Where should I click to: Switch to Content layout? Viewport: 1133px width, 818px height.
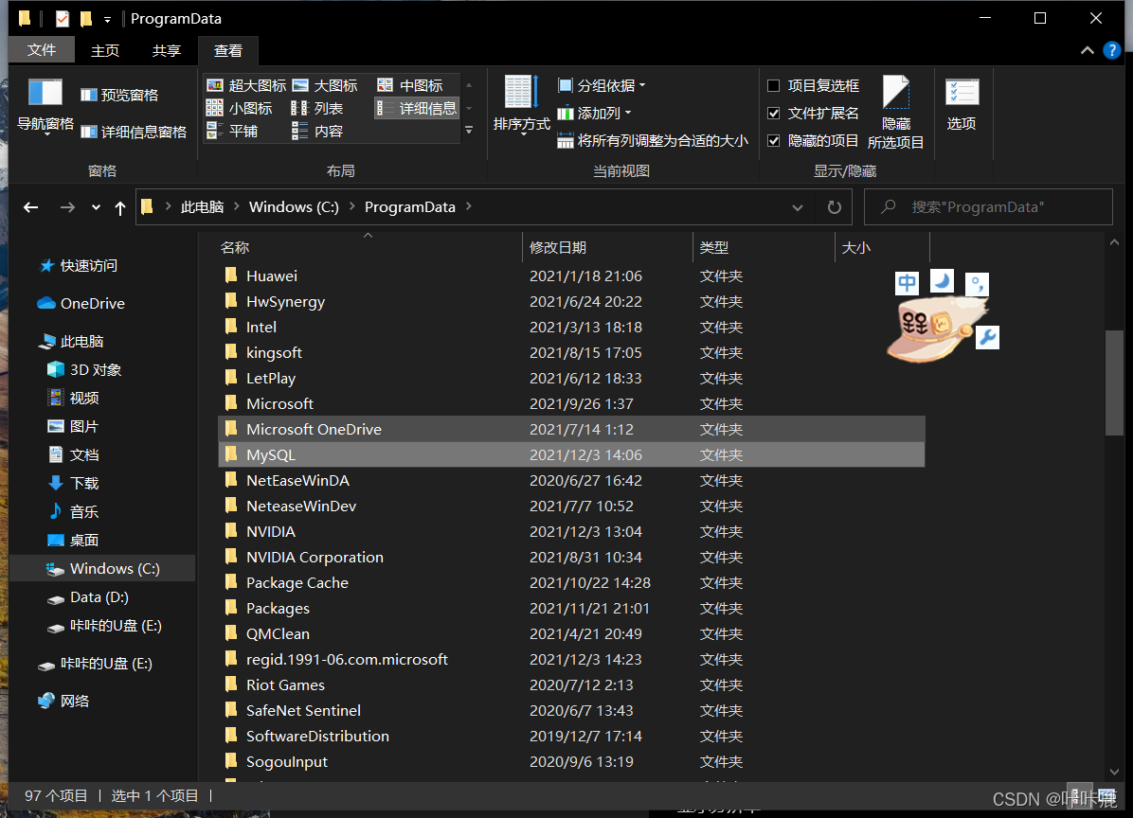tap(316, 131)
